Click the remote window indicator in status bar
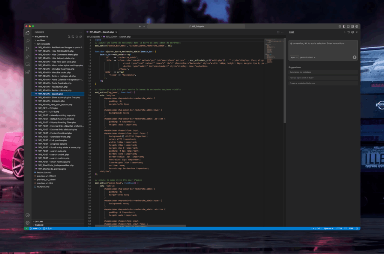Viewport: 384px width, 254px height. click(x=26, y=229)
